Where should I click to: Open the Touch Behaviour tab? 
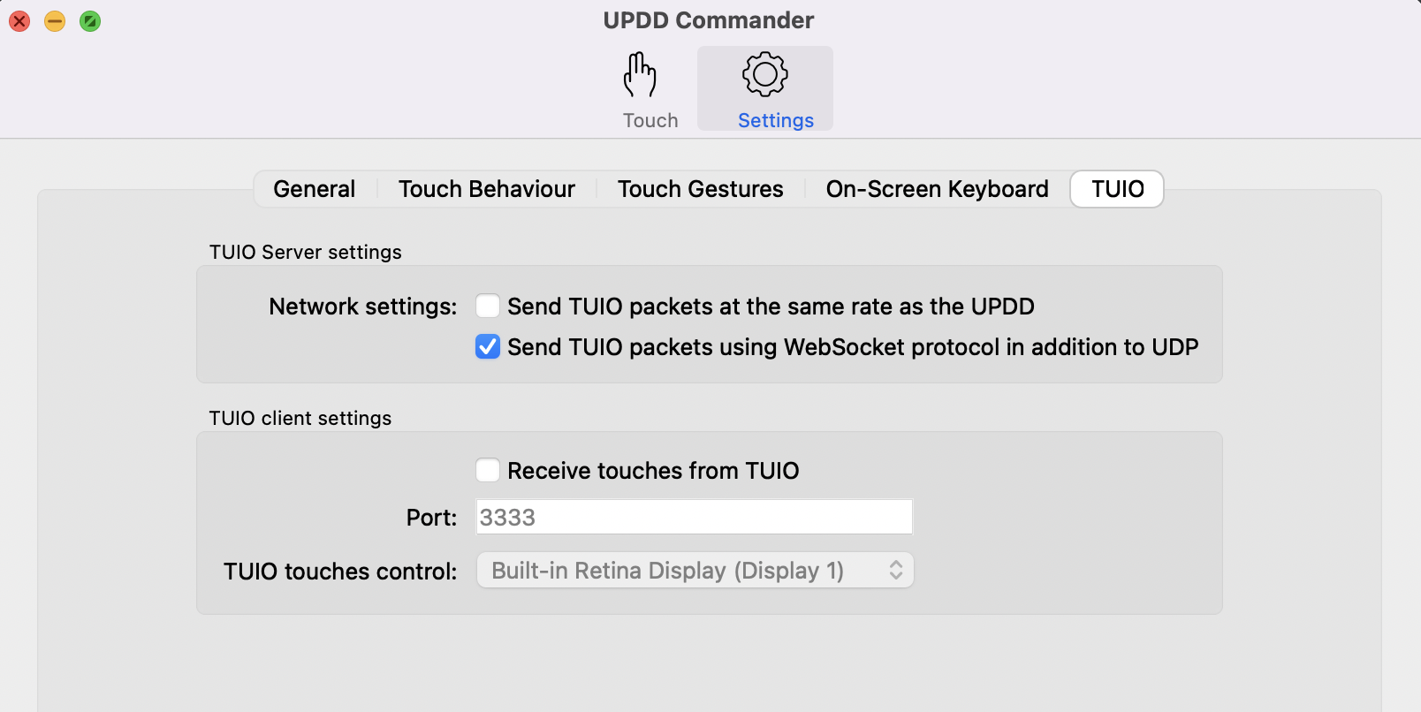[x=486, y=189]
